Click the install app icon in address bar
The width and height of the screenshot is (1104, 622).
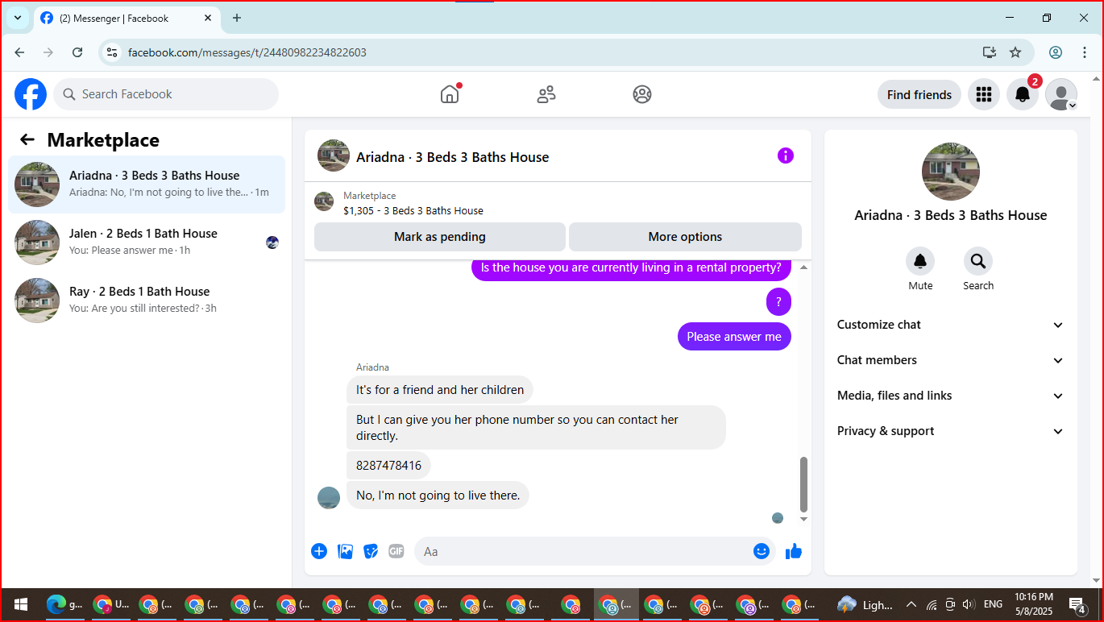[x=990, y=52]
